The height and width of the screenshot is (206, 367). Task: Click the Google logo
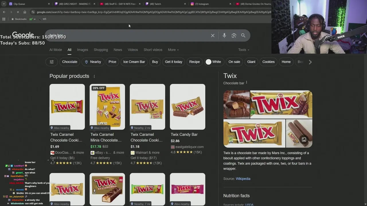coord(23,35)
